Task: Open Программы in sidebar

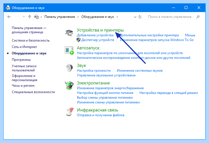Action: 21,60
